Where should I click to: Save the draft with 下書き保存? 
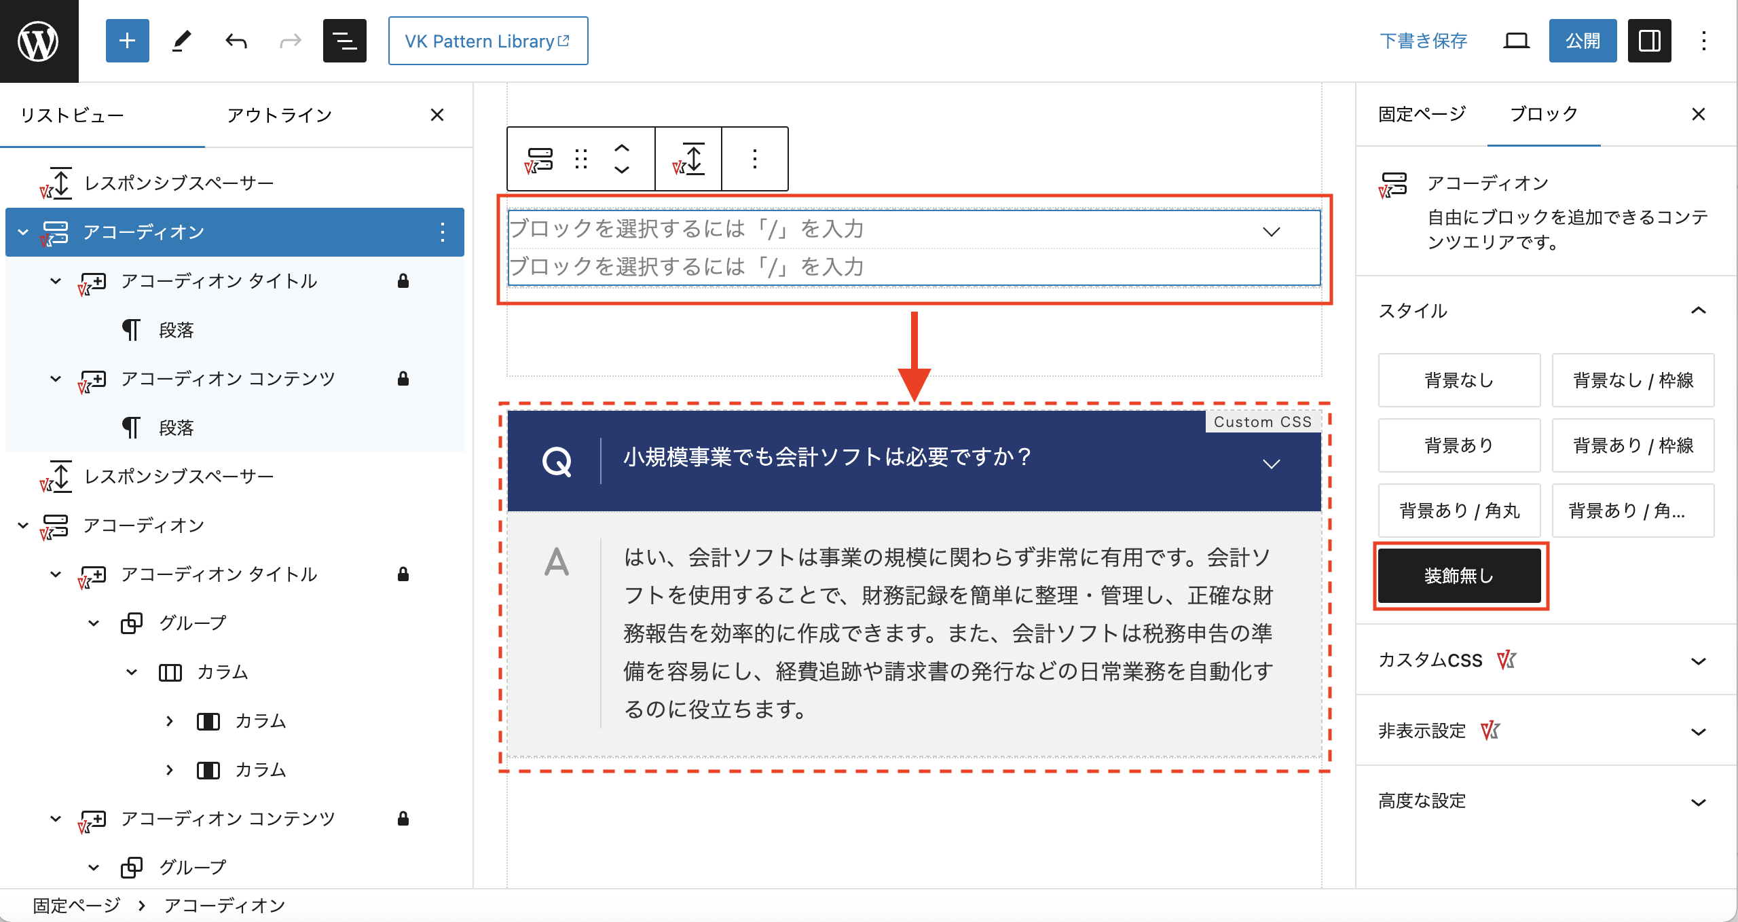click(x=1423, y=41)
